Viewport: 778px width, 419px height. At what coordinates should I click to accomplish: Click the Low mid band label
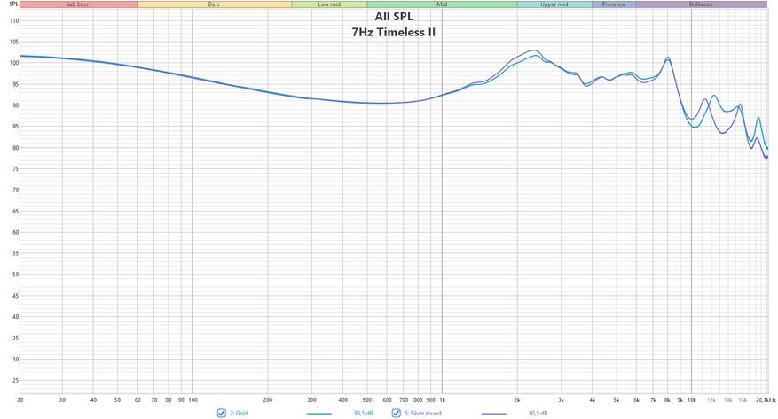pyautogui.click(x=329, y=4)
